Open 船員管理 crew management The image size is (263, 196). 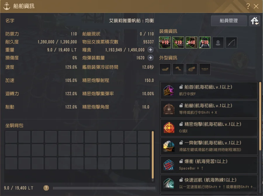(x=229, y=21)
